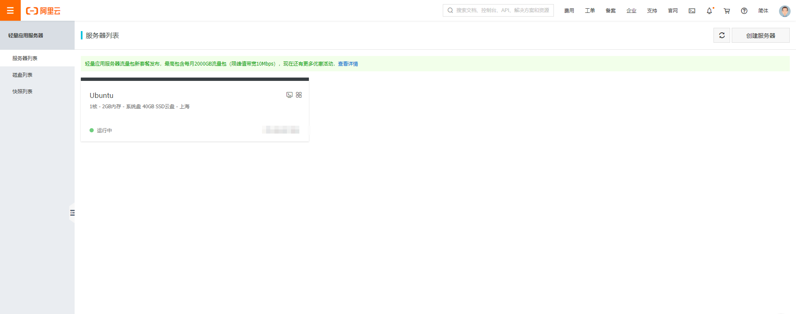Click the Alibaba Cloud (阿里云) logo

click(43, 11)
